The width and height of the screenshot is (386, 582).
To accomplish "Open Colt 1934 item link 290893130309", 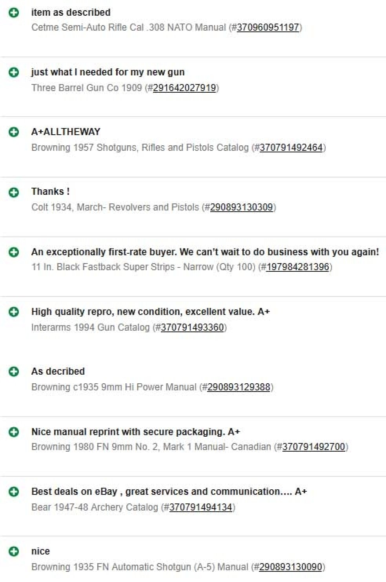I will [241, 207].
